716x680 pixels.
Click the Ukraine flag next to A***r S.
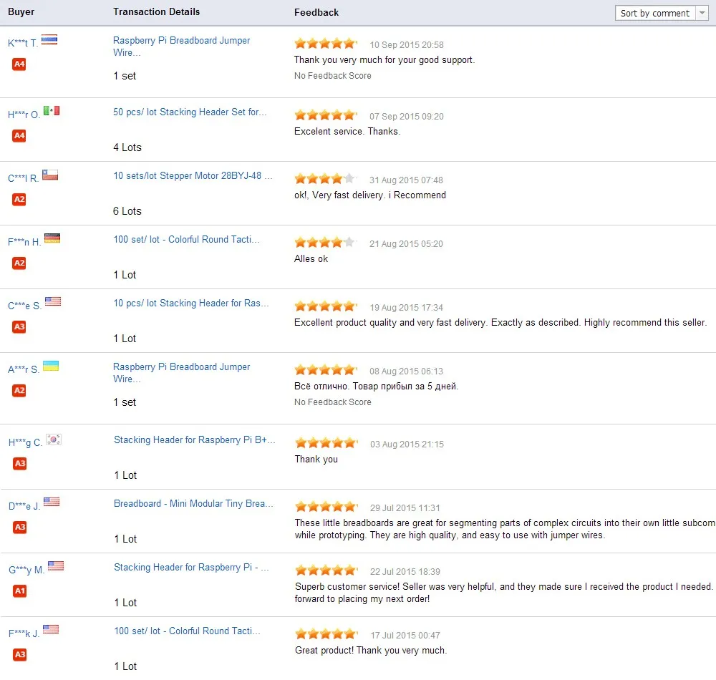click(x=51, y=366)
